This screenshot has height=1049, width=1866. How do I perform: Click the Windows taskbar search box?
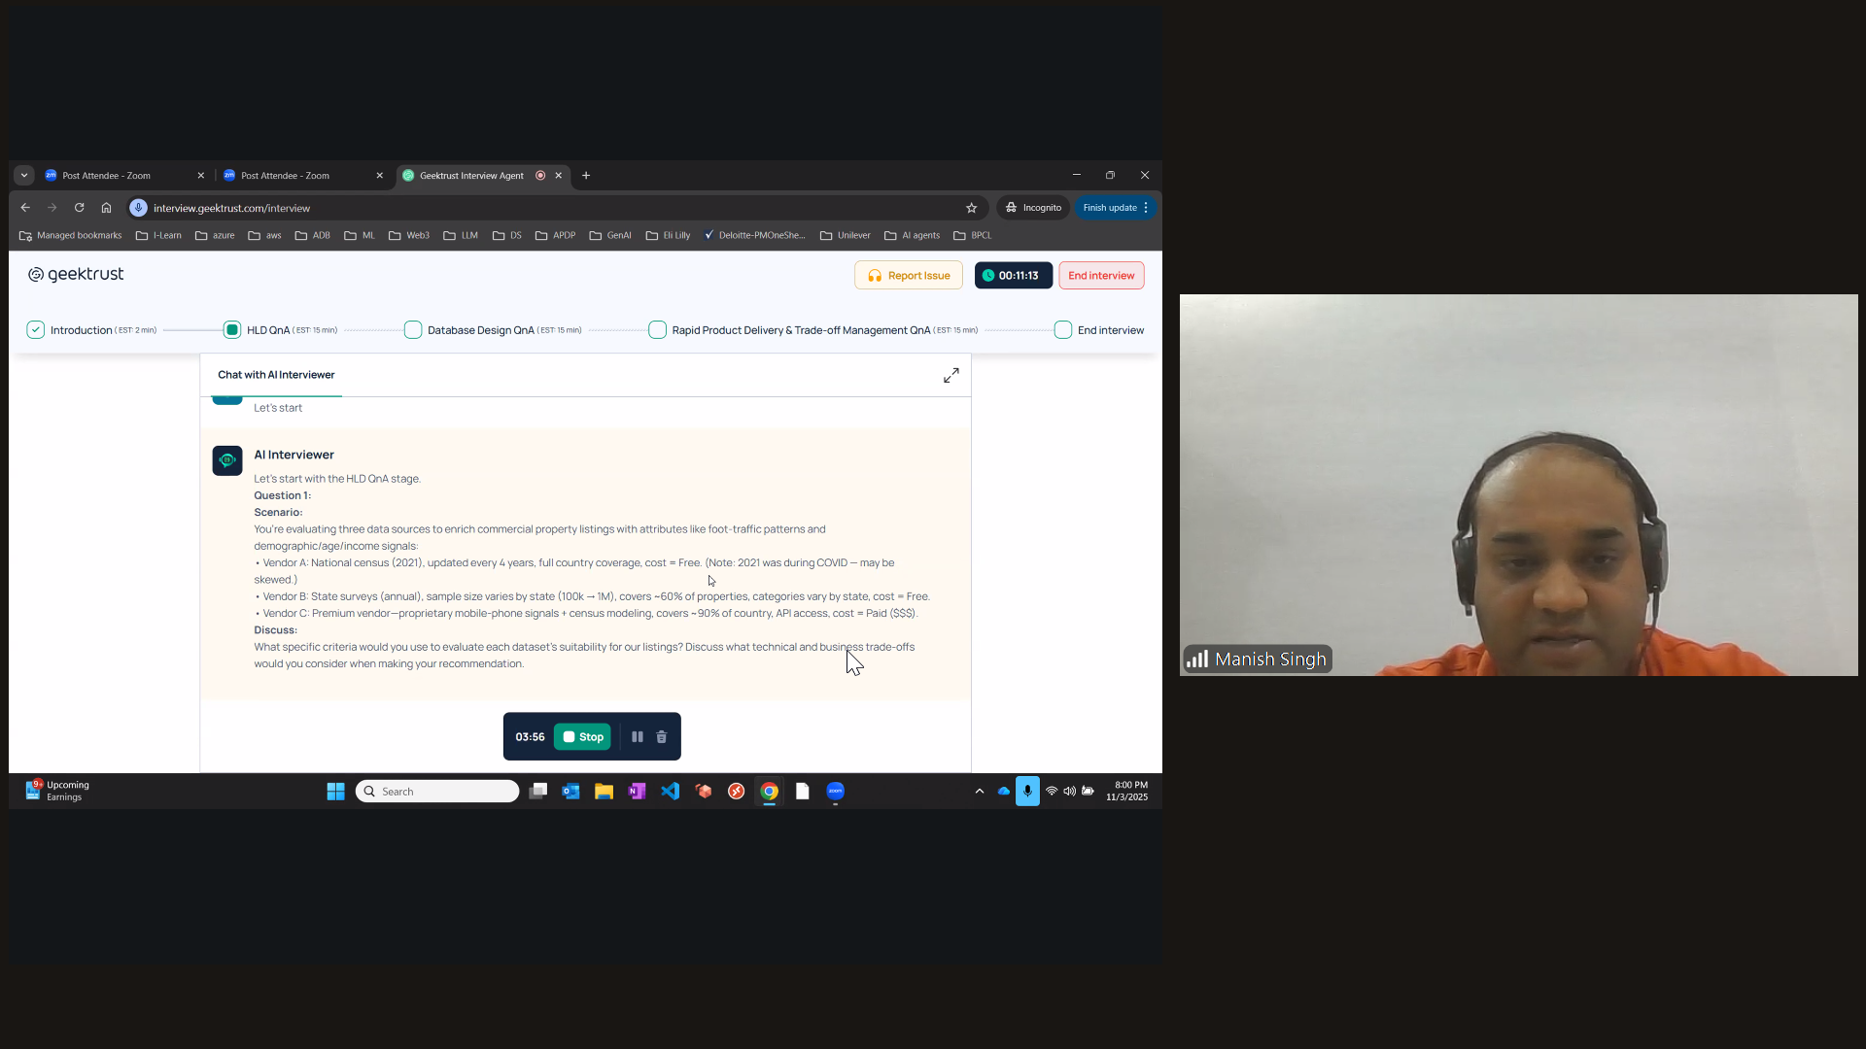pos(437,792)
